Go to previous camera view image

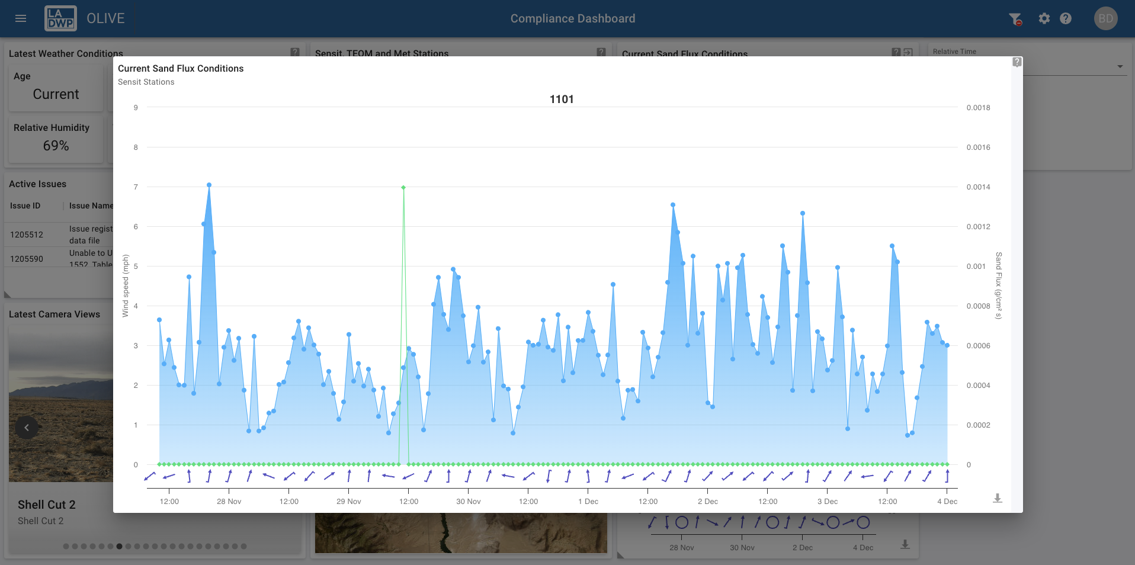click(x=27, y=428)
